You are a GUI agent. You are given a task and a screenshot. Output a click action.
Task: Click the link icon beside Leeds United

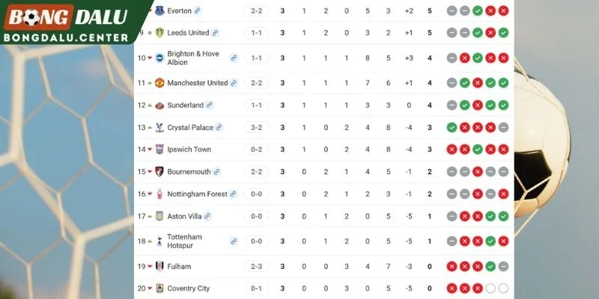(x=215, y=33)
